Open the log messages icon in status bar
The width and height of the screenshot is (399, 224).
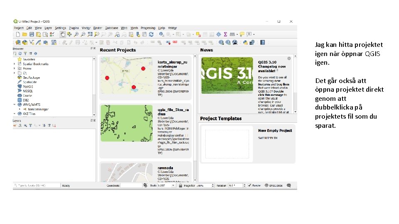(289, 185)
